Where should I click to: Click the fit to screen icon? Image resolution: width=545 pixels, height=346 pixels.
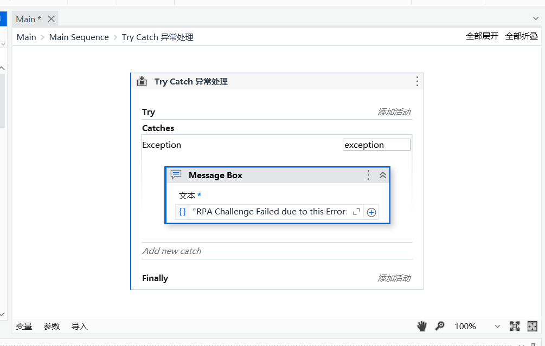[x=515, y=326]
